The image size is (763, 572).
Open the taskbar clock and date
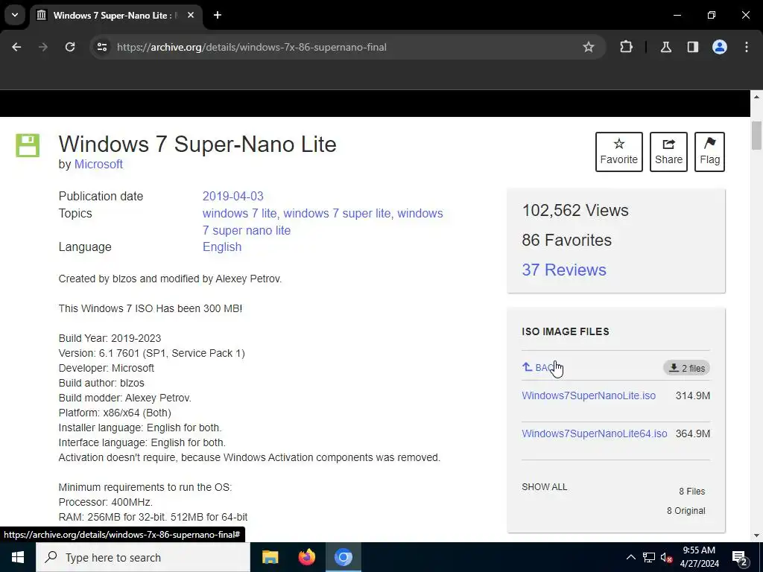pyautogui.click(x=699, y=557)
